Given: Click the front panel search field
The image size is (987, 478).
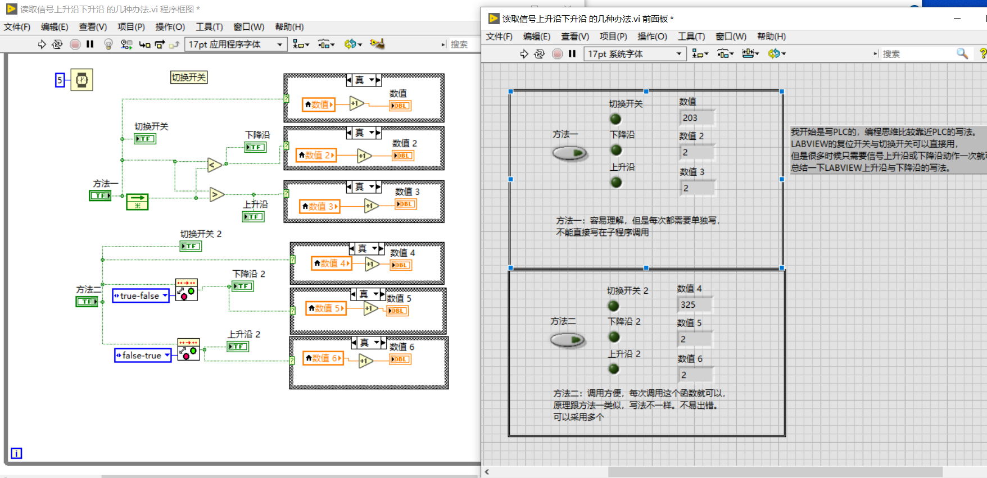Looking at the screenshot, I should click(916, 54).
